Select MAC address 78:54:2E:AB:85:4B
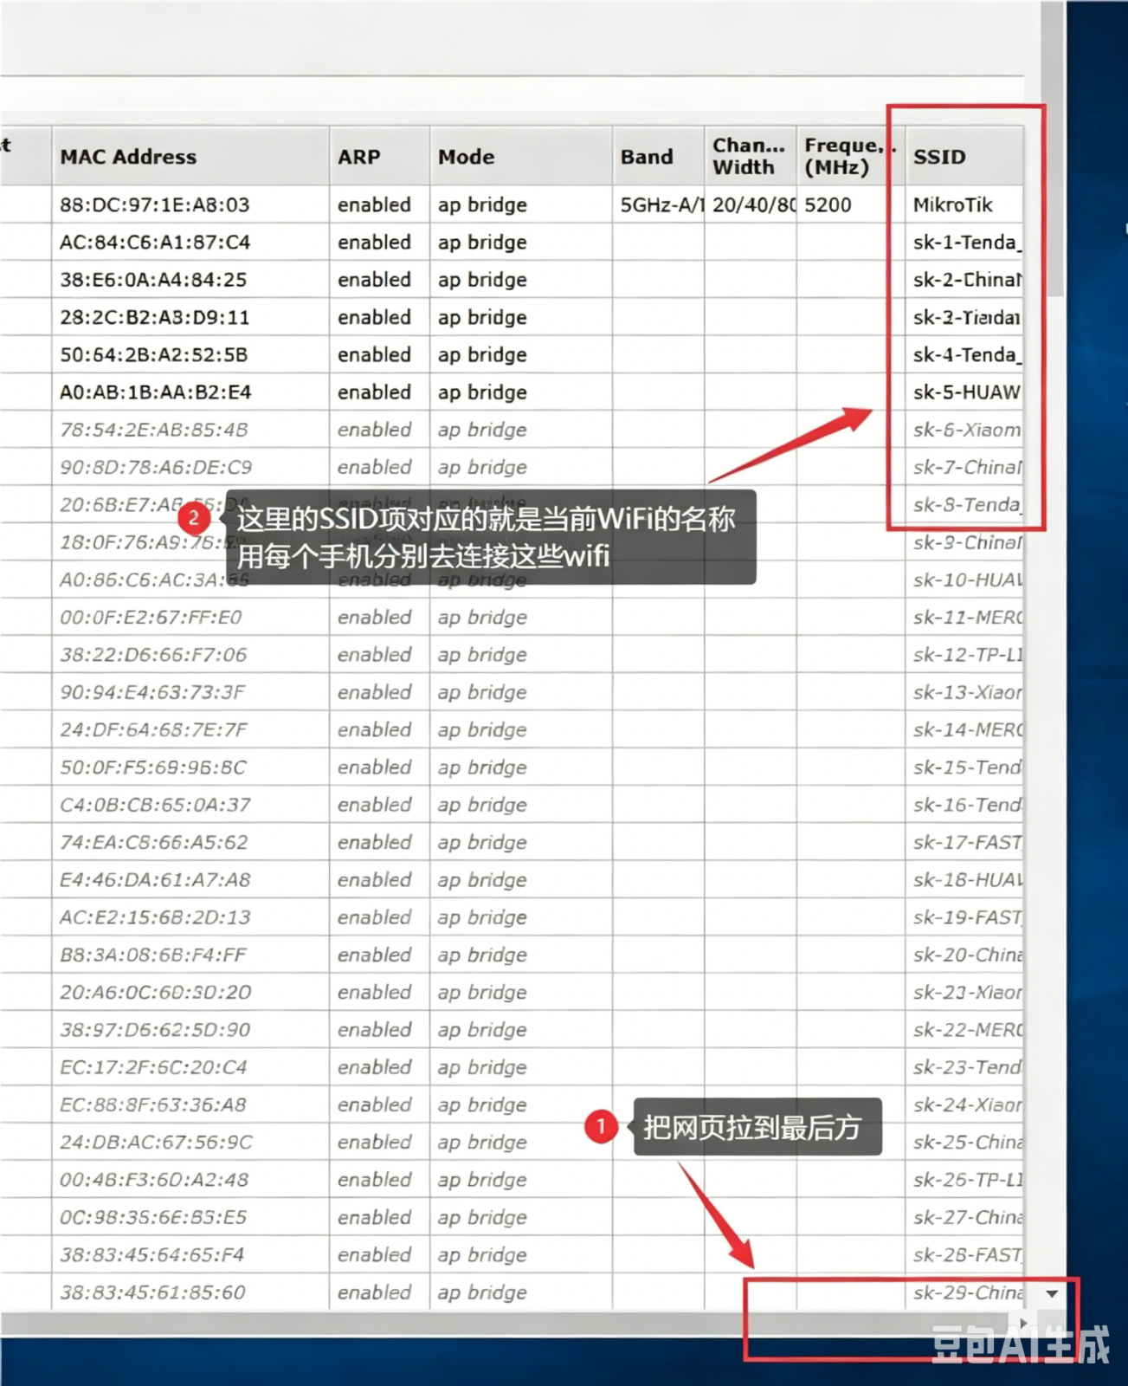Screen dimensions: 1128x1386 click(154, 430)
